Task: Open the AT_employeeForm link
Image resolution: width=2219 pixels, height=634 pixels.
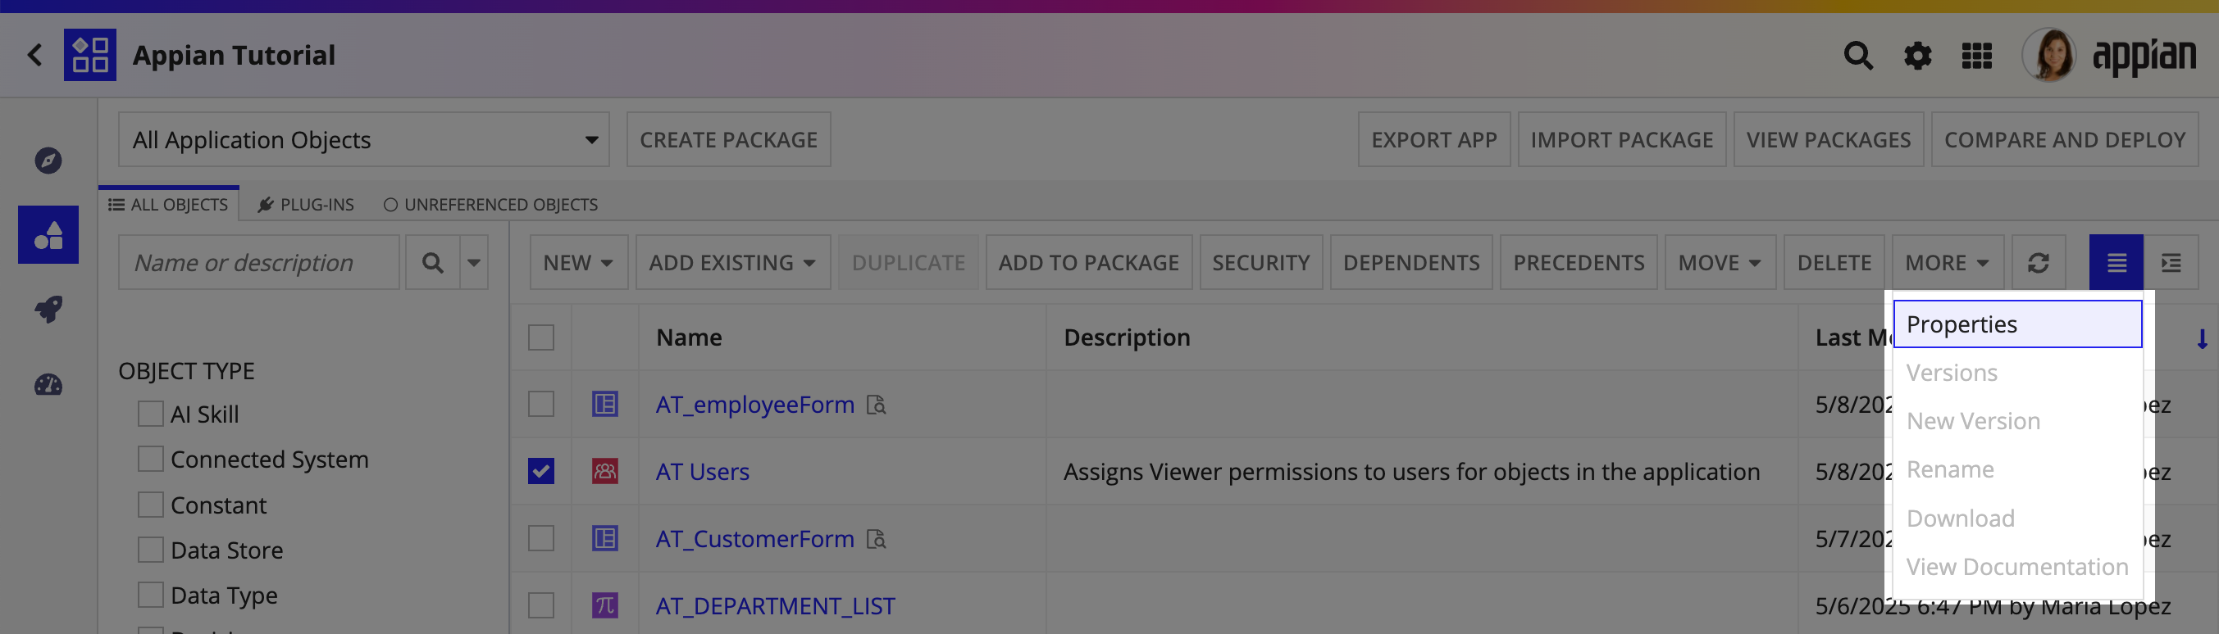Action: (754, 405)
